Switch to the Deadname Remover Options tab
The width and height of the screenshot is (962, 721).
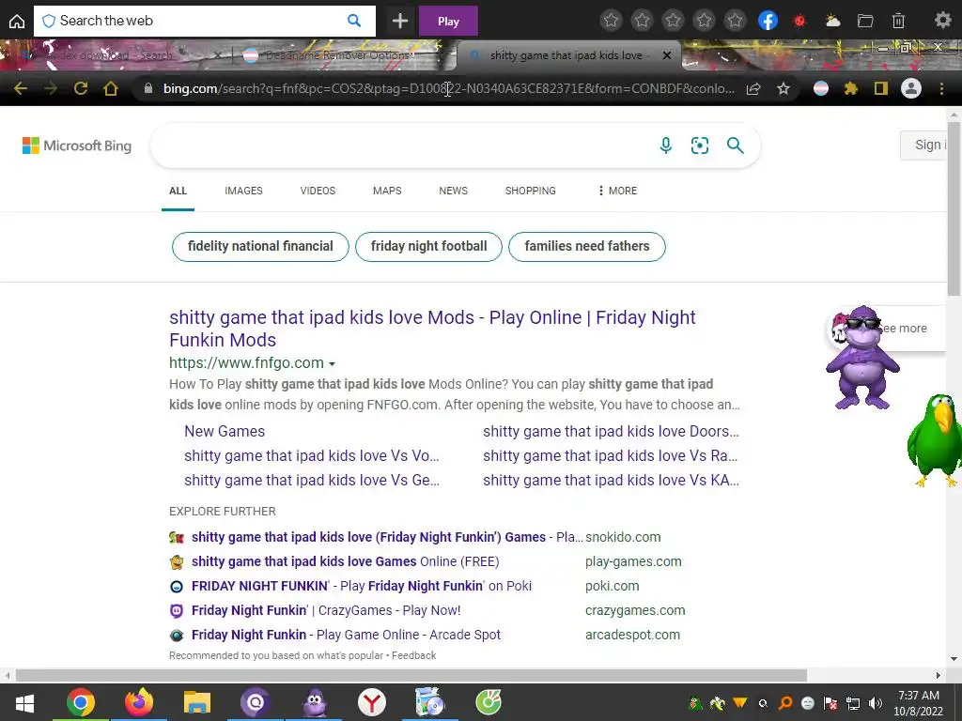[337, 55]
